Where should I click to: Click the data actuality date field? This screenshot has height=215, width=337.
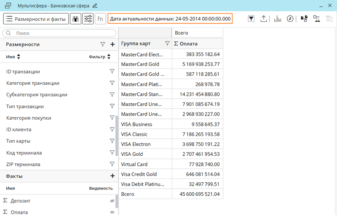170,19
